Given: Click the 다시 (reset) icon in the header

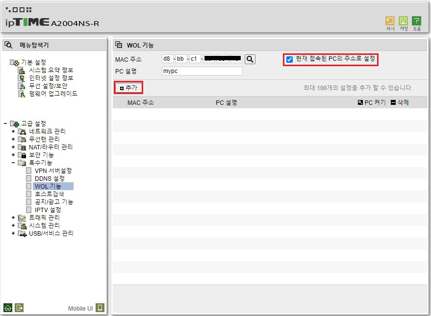Looking at the screenshot, I should [390, 21].
